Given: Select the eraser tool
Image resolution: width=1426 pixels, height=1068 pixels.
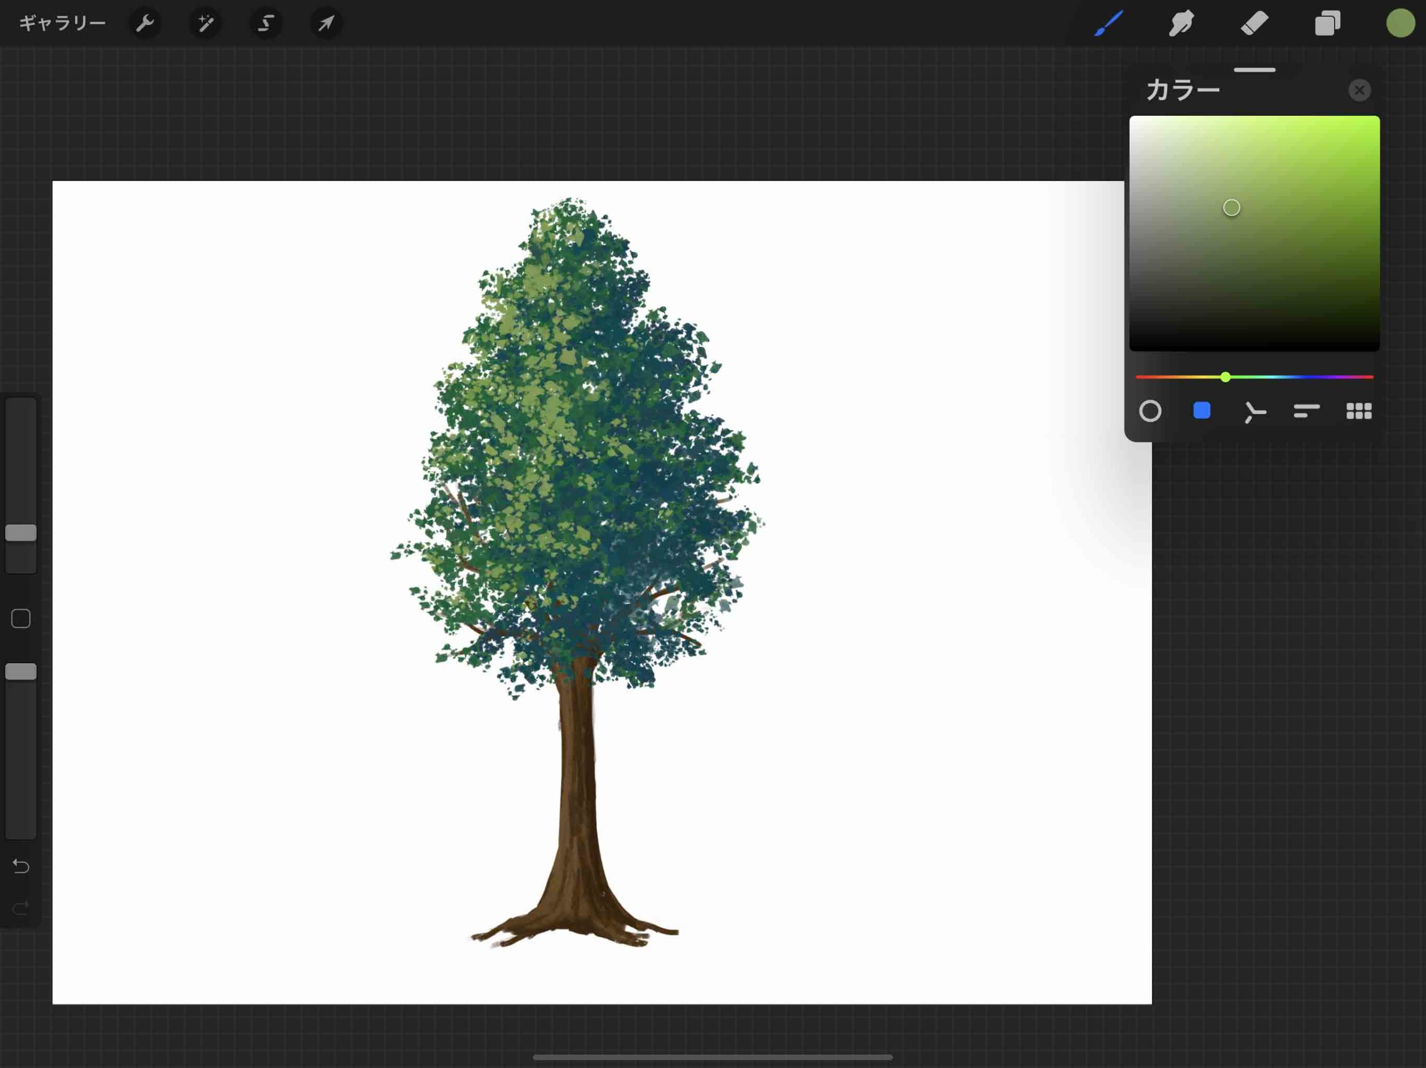Looking at the screenshot, I should tap(1253, 22).
